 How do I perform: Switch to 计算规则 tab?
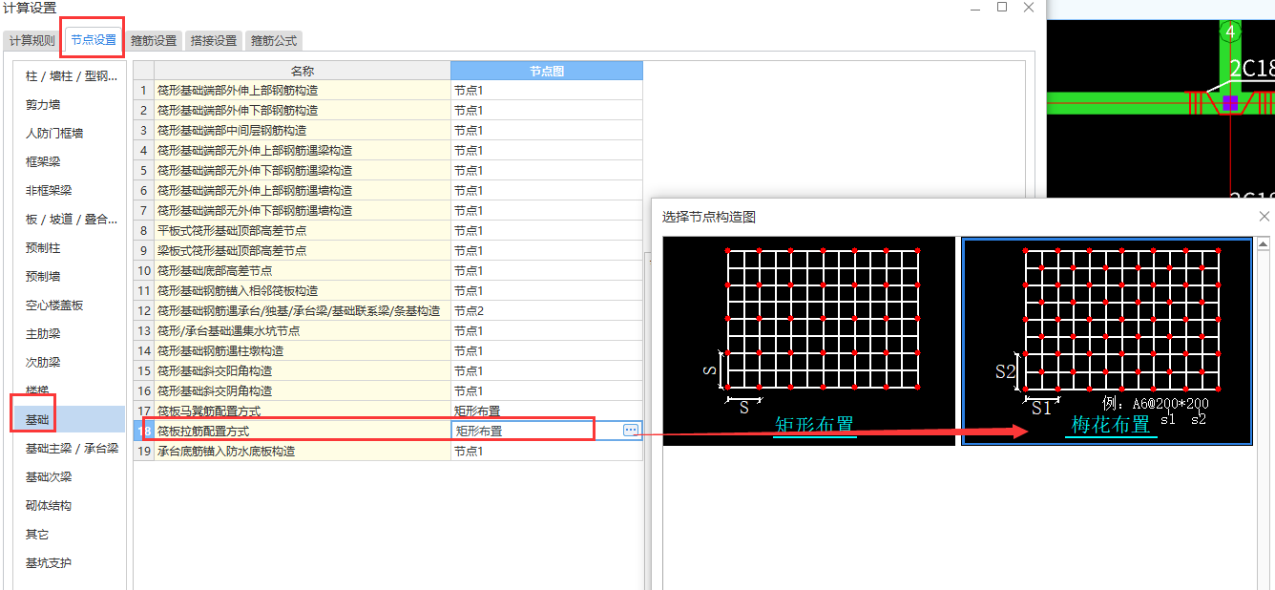pyautogui.click(x=32, y=41)
